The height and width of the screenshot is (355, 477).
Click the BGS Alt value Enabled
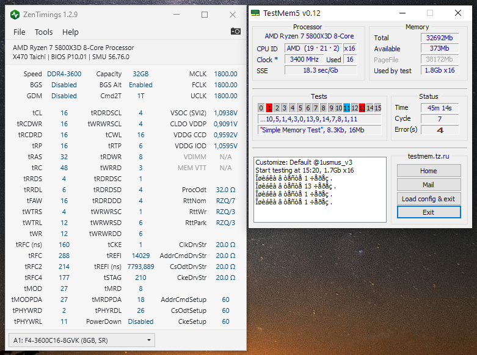(140, 85)
